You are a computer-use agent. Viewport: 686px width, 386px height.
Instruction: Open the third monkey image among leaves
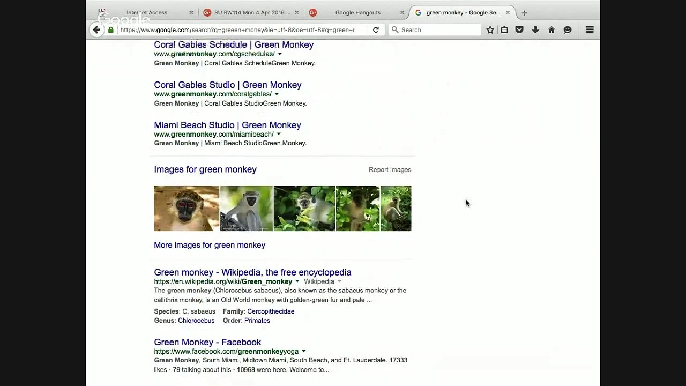tap(304, 209)
